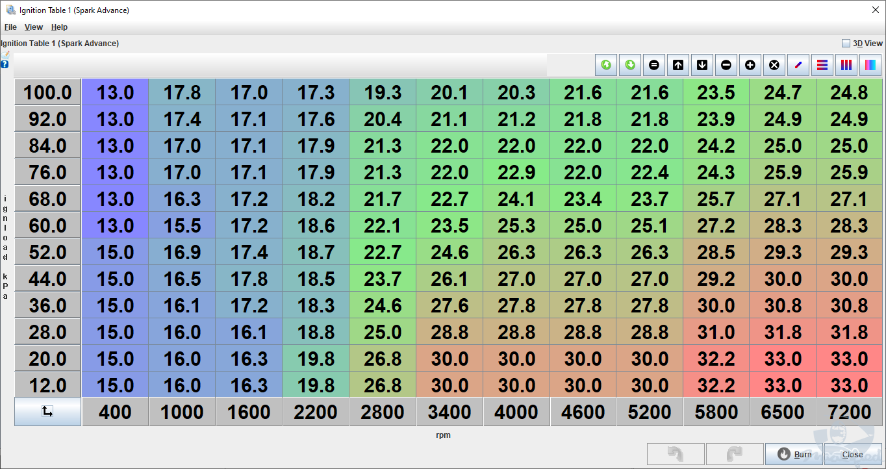Click the Burn button
This screenshot has height=469, width=886.
[x=794, y=453]
